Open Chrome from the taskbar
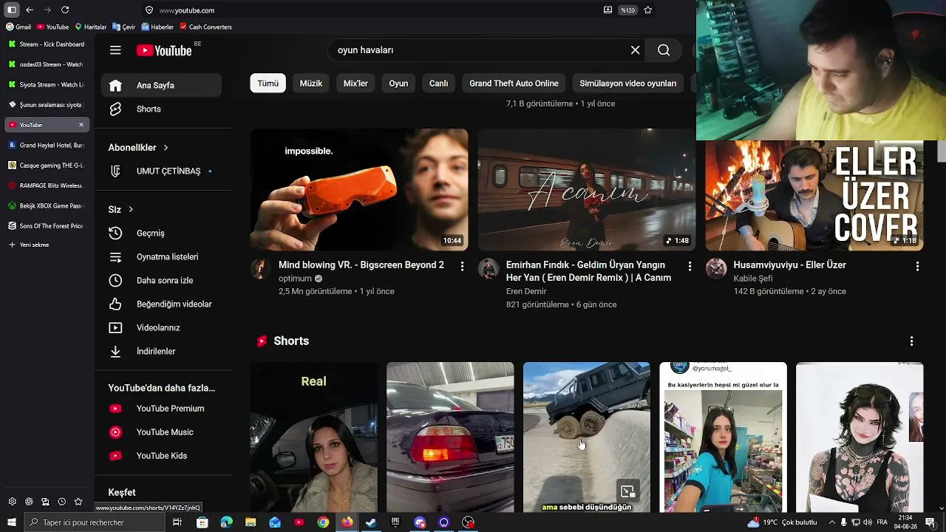946x532 pixels. [x=323, y=522]
